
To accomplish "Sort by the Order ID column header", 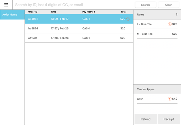I will tap(33, 12).
